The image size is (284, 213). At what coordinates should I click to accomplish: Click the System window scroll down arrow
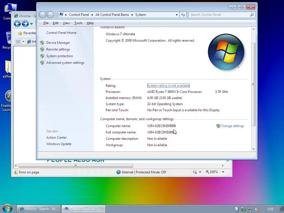coord(253,149)
